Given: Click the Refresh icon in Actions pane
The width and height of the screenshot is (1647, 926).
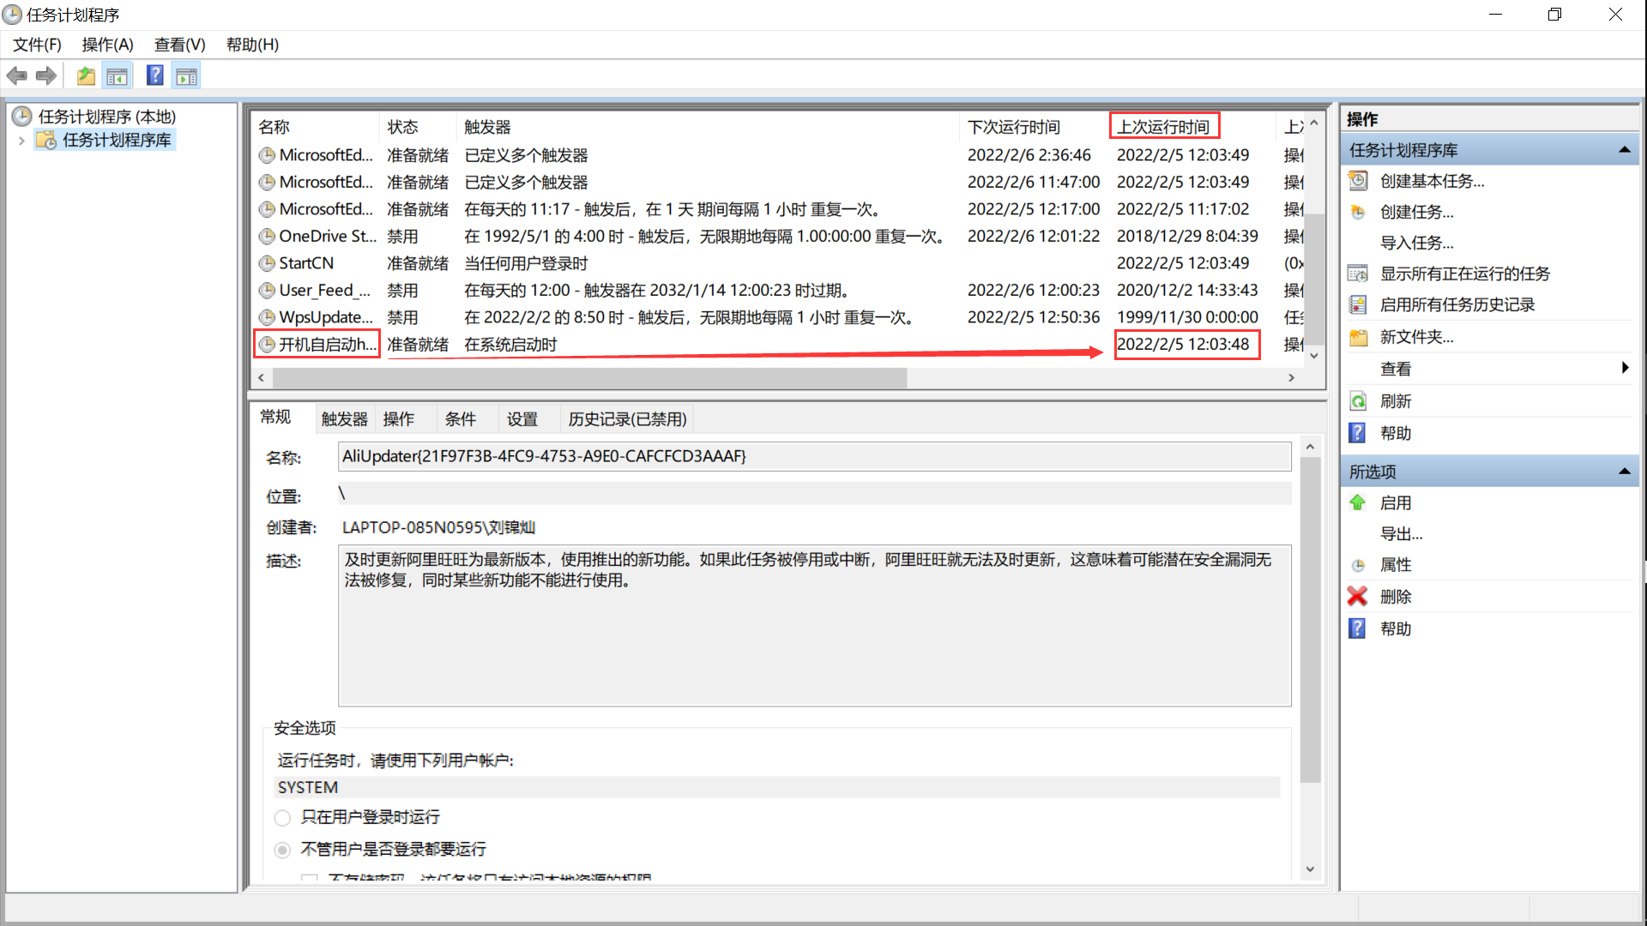Looking at the screenshot, I should coord(1358,401).
